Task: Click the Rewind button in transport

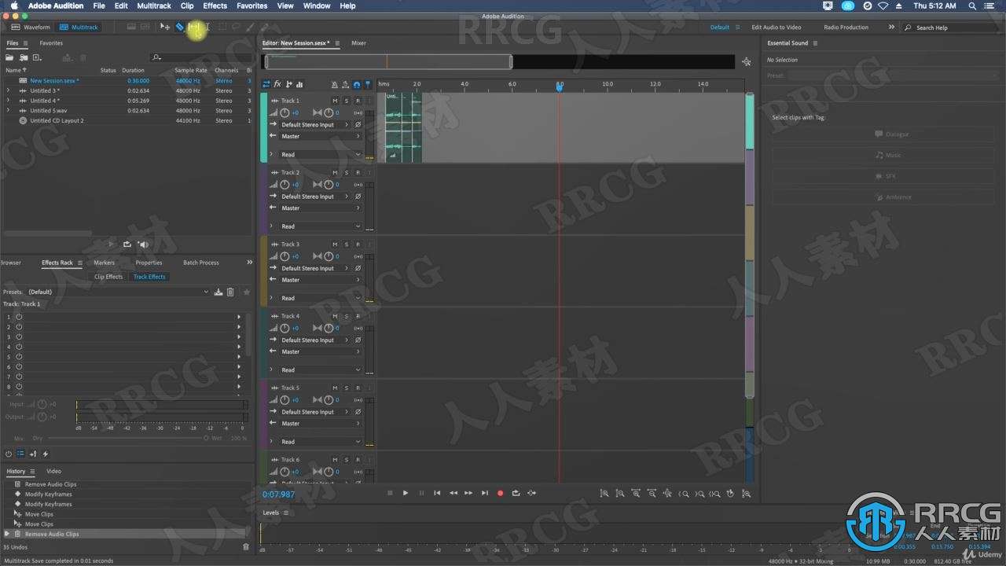Action: tap(453, 493)
